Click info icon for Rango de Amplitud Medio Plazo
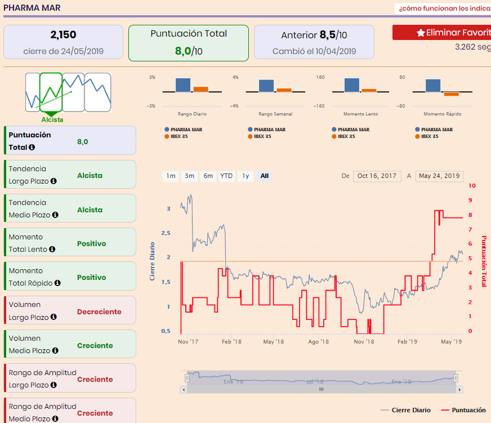This screenshot has width=491, height=423. (x=55, y=418)
